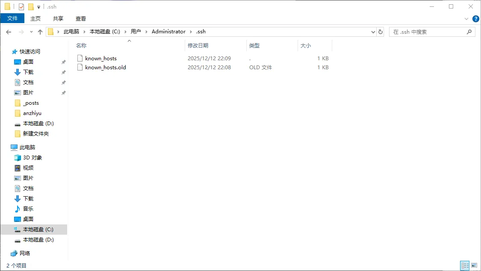Viewport: 481px width, 271px height.
Task: Switch to large thumbnails view
Action: (474, 265)
